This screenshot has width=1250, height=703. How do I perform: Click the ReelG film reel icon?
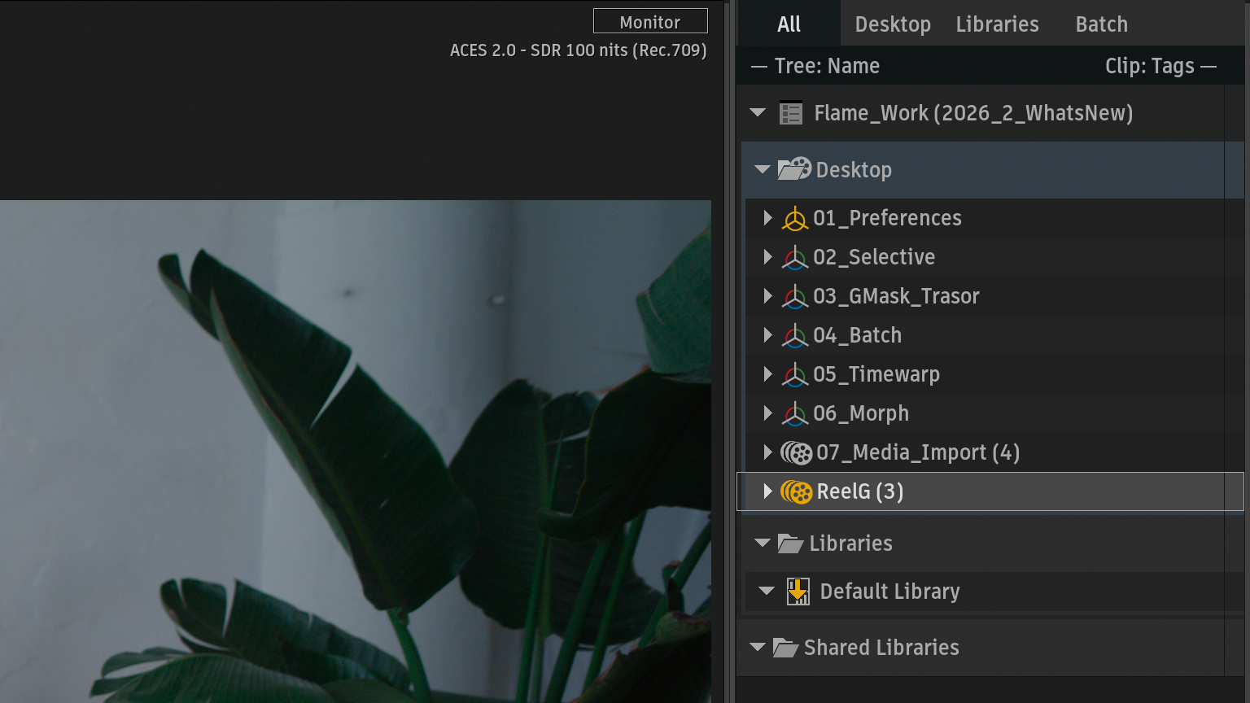point(797,492)
